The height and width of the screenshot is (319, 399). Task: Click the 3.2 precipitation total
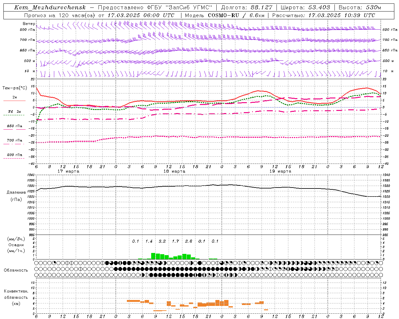[162, 241]
